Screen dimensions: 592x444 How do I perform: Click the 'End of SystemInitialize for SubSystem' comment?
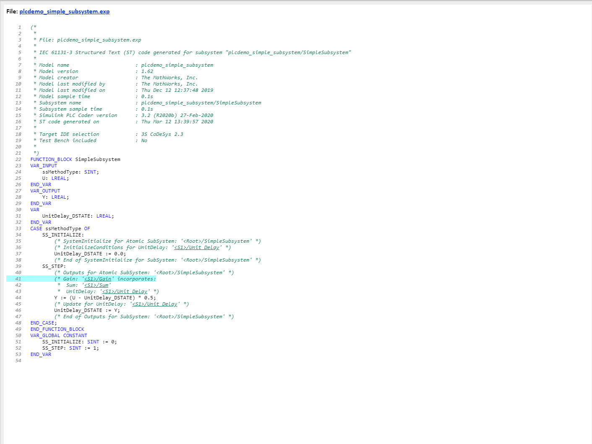click(158, 260)
